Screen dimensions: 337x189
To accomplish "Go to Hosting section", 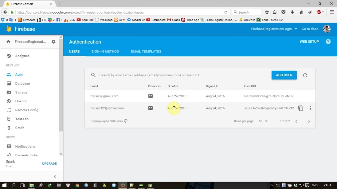I will pyautogui.click(x=21, y=101).
